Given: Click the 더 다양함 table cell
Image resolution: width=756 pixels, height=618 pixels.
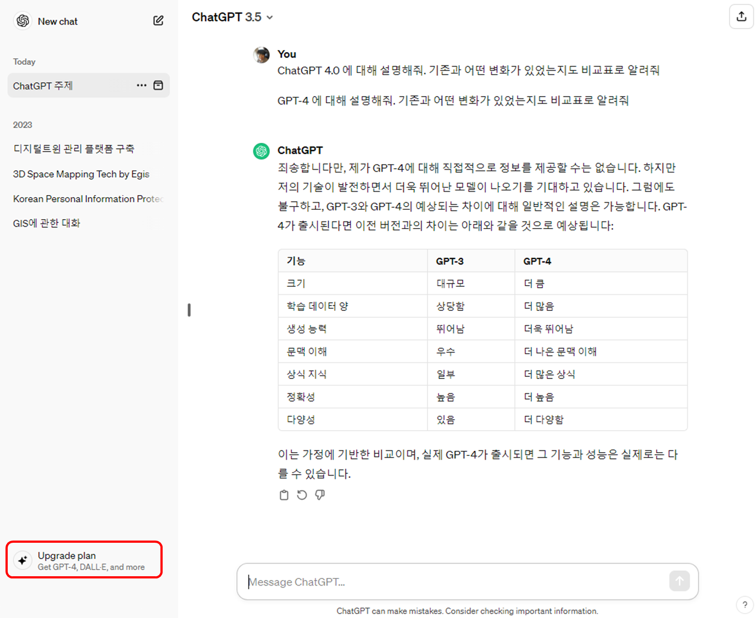Looking at the screenshot, I should pyautogui.click(x=601, y=419).
